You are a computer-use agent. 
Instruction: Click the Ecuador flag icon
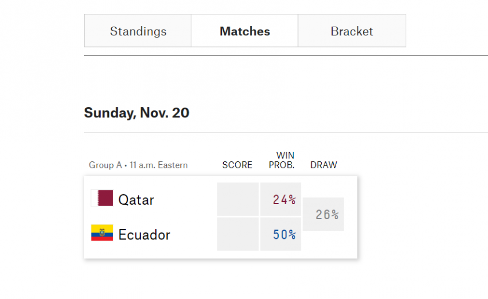pyautogui.click(x=102, y=233)
